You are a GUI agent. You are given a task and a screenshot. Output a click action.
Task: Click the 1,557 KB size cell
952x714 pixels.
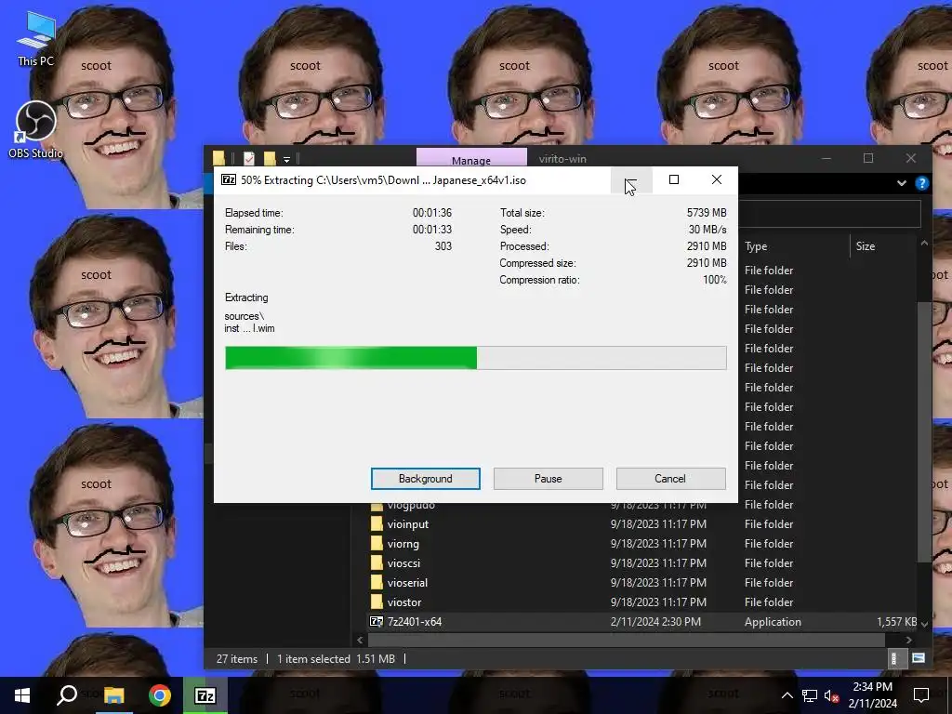tap(896, 622)
